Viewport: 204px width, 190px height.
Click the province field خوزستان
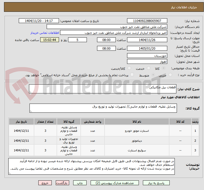coord(147,56)
